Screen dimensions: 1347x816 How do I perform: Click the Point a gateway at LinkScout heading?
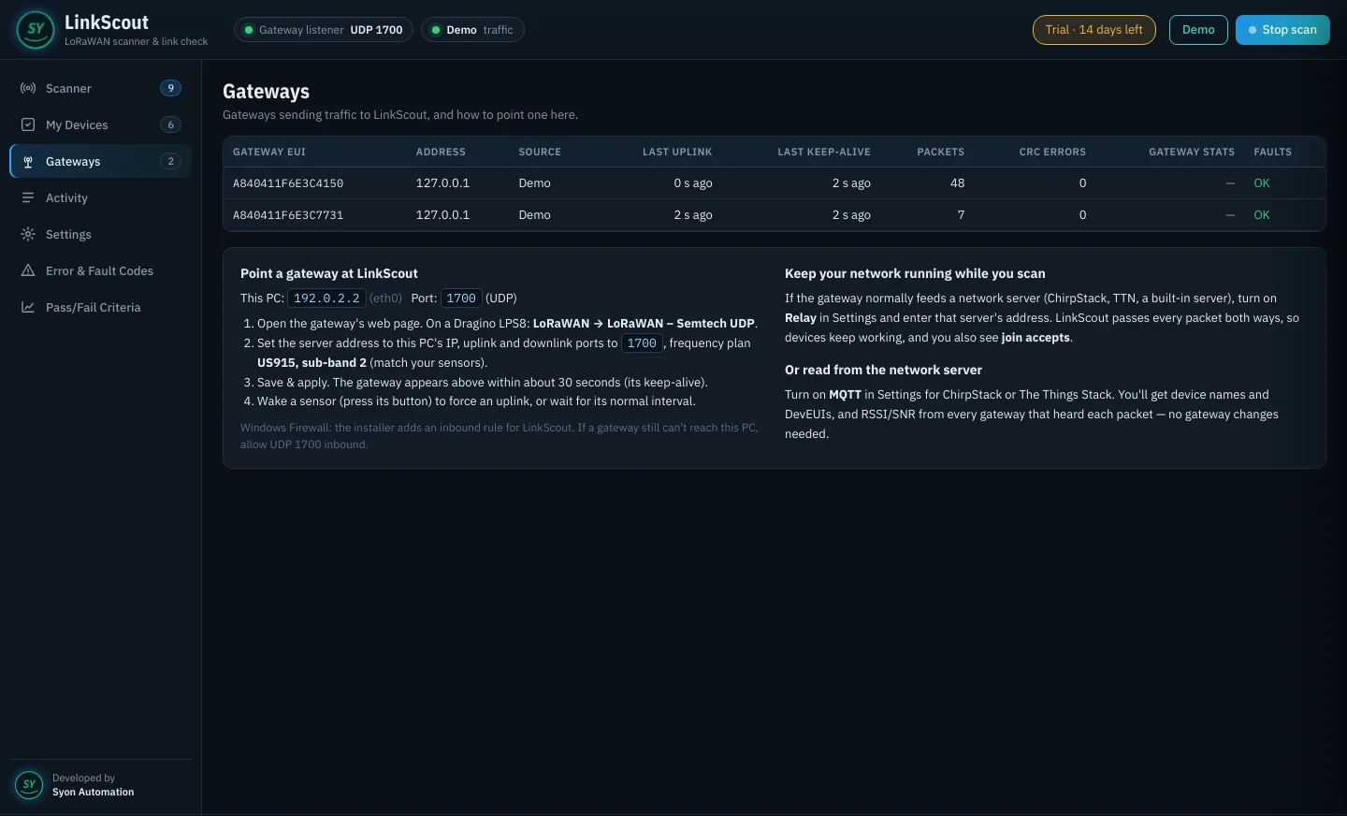(x=329, y=273)
